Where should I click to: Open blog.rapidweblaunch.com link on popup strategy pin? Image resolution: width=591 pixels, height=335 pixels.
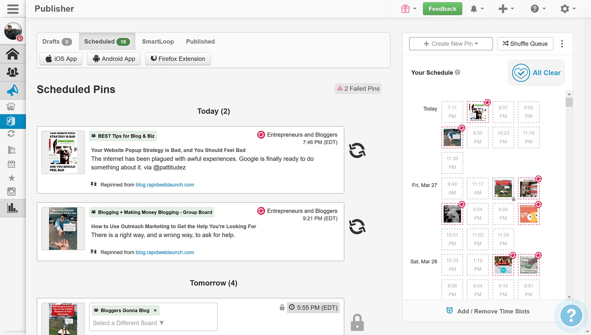(x=165, y=185)
